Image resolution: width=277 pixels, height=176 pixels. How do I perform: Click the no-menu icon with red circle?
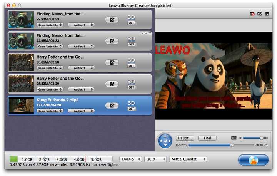coord(252,14)
